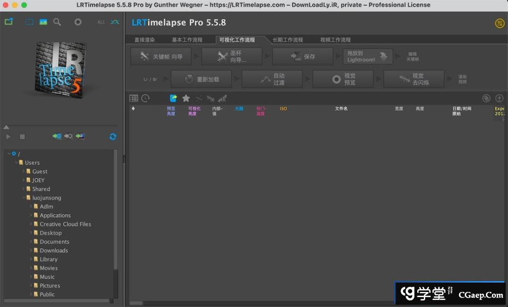Collapse the luojunsong folder node
Viewport: 508px width, 307px height.
[24, 198]
